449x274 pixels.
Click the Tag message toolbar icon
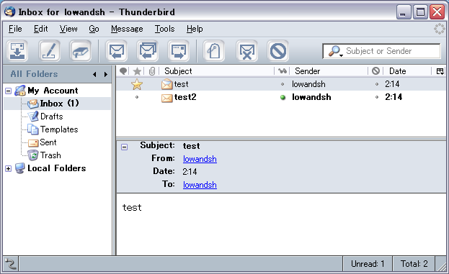tap(214, 51)
